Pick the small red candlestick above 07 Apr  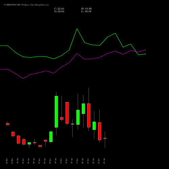(40, 146)
